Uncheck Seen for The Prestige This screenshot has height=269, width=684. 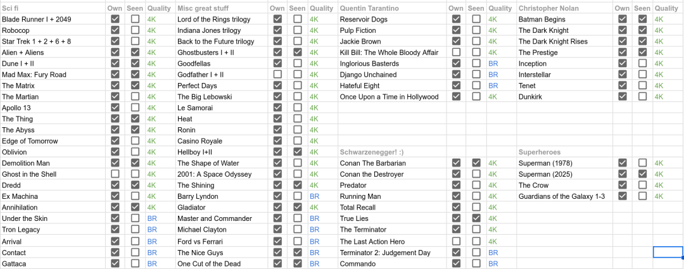click(642, 53)
